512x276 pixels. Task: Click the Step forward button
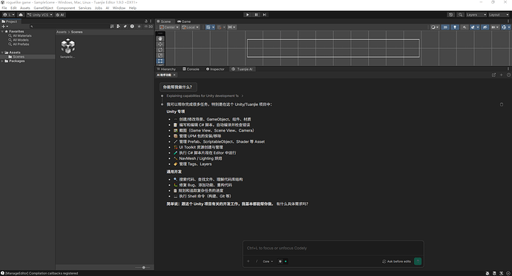(264, 15)
